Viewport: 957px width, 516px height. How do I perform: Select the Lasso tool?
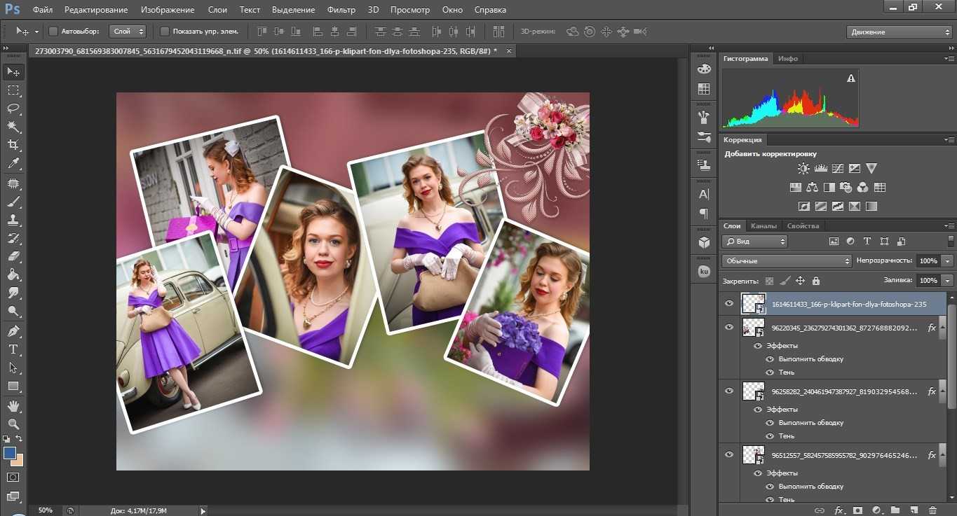pos(13,109)
